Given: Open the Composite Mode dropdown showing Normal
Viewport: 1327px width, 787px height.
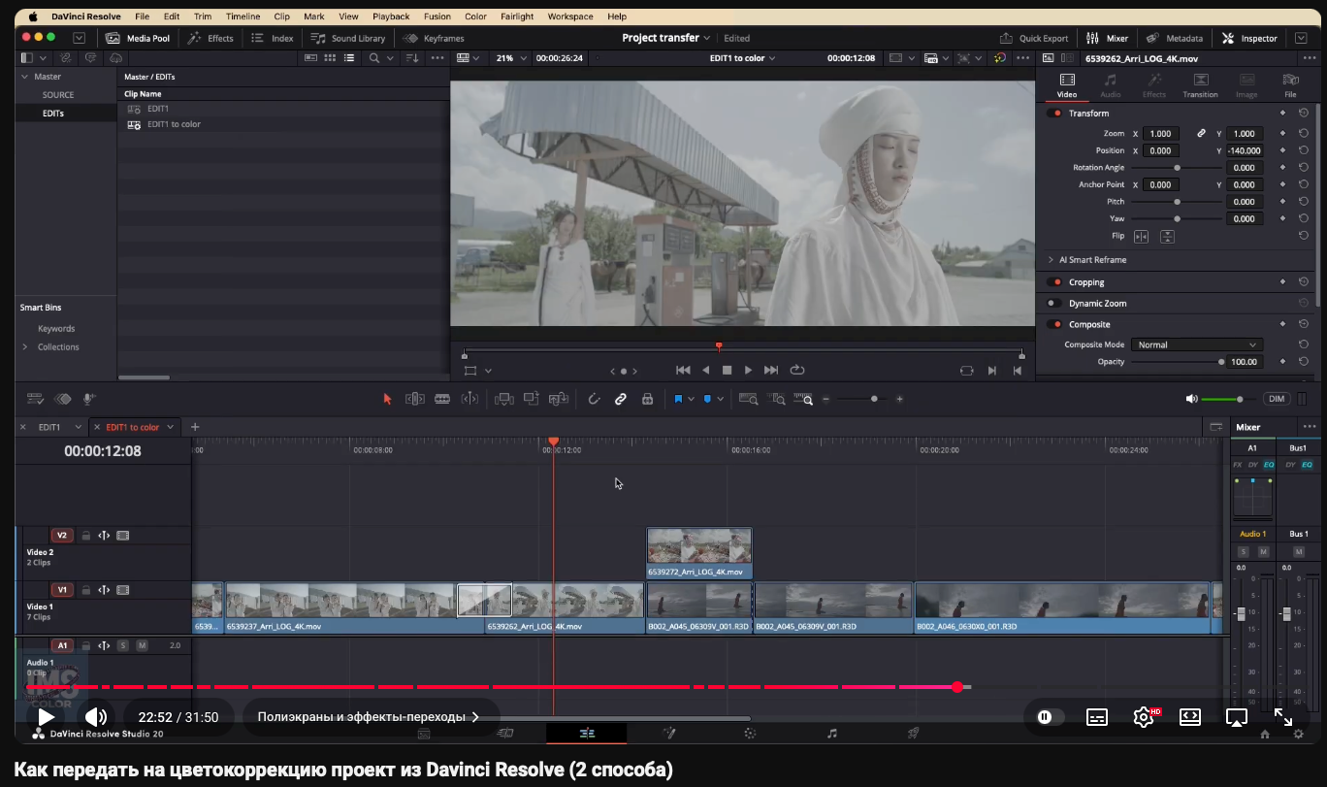Looking at the screenshot, I should 1196,344.
